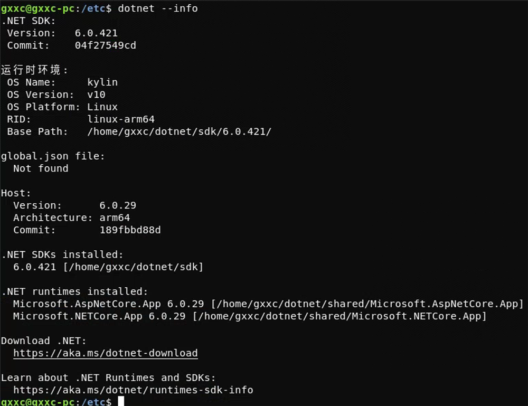Viewport: 528px width, 406px height.
Task: Click the 'dotnet --info' command text
Action: point(157,8)
